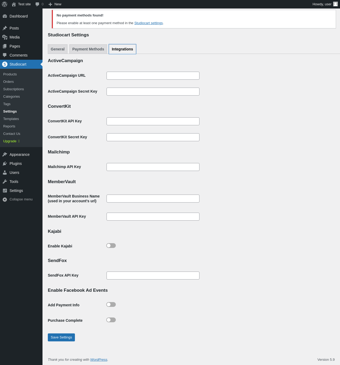Viewport: 340px width, 365px height.
Task: Click the WordPress logo icon
Action: [5, 4]
